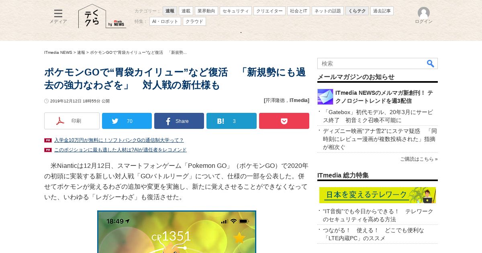Go to the テクくら site logo
The image size is (482, 253).
92,16
